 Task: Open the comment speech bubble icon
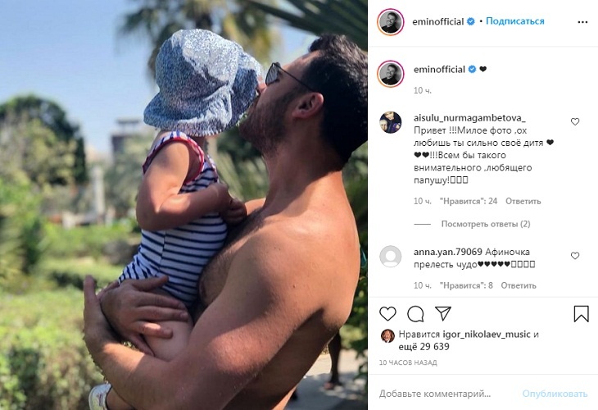(x=415, y=314)
